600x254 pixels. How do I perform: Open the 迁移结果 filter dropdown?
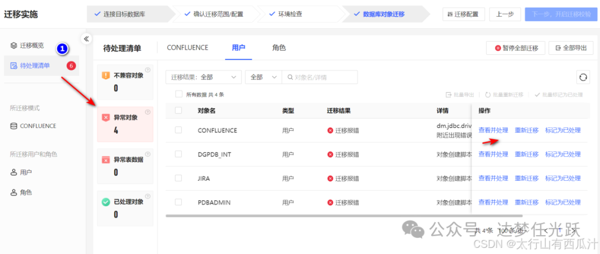pos(203,77)
